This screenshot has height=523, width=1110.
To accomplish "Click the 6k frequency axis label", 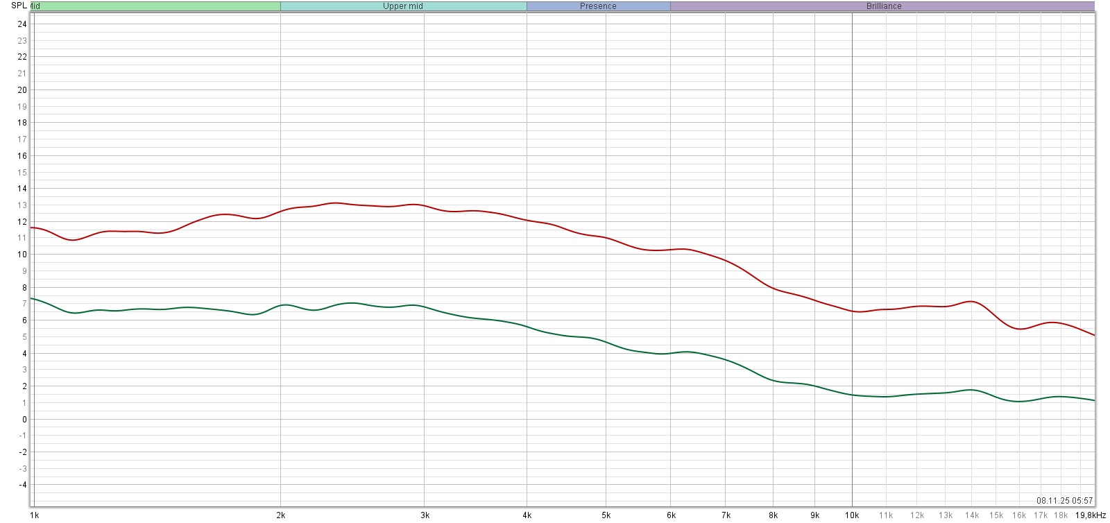I will coord(671,515).
